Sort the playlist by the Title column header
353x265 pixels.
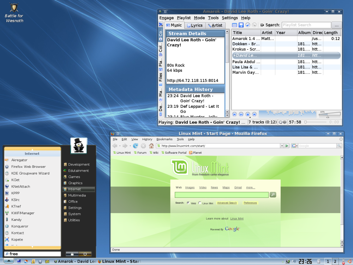(246, 33)
